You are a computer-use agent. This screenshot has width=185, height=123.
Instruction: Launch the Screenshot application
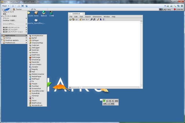click(37, 88)
